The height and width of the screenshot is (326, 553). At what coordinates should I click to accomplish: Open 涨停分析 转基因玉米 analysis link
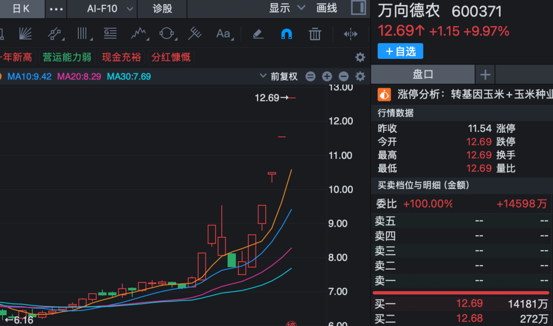click(x=475, y=94)
